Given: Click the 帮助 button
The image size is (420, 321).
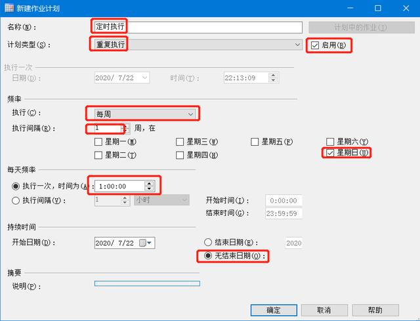Looking at the screenshot, I should click(375, 310).
